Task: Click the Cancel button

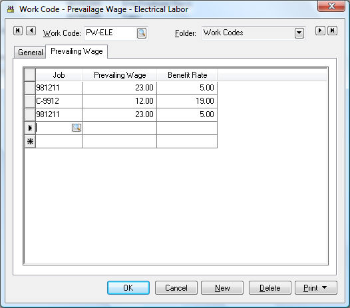Action: 176,287
